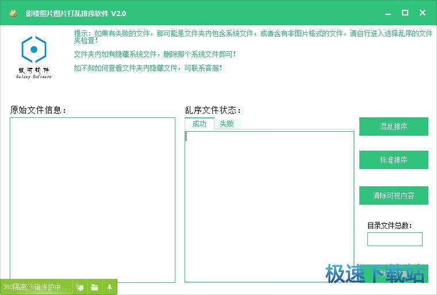Click the Galaxy Software hexagon logo
Viewport: 437px width, 295px height.
(34, 50)
